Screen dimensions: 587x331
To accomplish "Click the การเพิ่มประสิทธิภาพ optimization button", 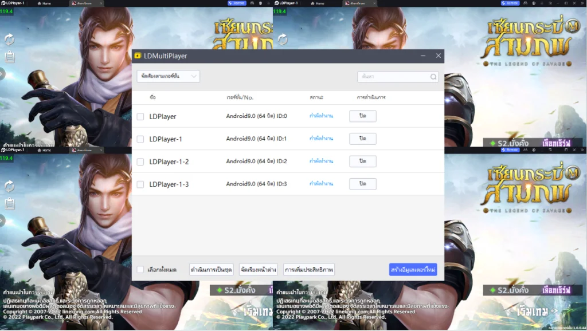I will tap(309, 270).
